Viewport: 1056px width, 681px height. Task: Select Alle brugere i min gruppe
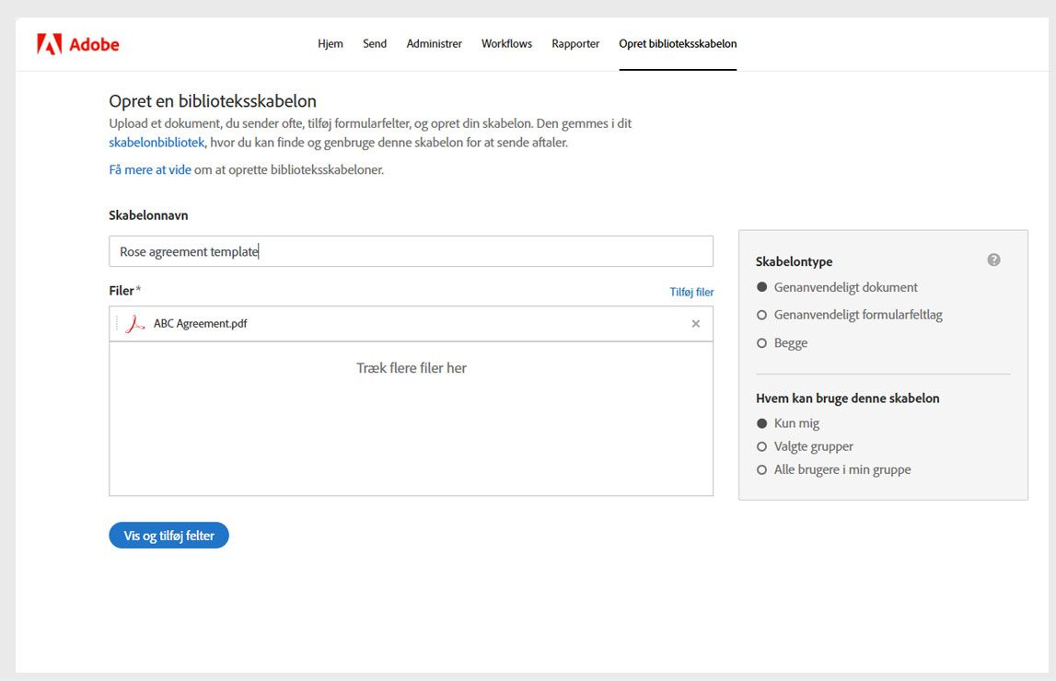coord(761,469)
